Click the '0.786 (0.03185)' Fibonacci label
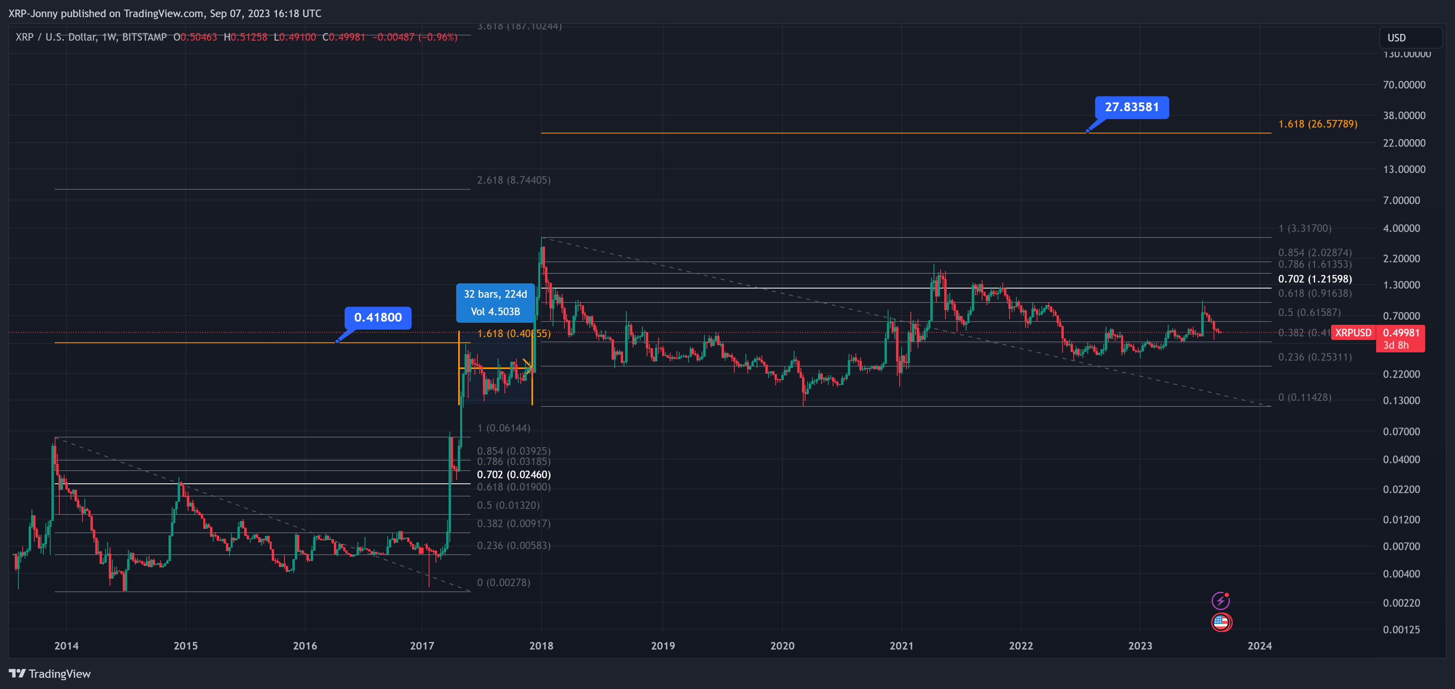The width and height of the screenshot is (1455, 689). (514, 461)
